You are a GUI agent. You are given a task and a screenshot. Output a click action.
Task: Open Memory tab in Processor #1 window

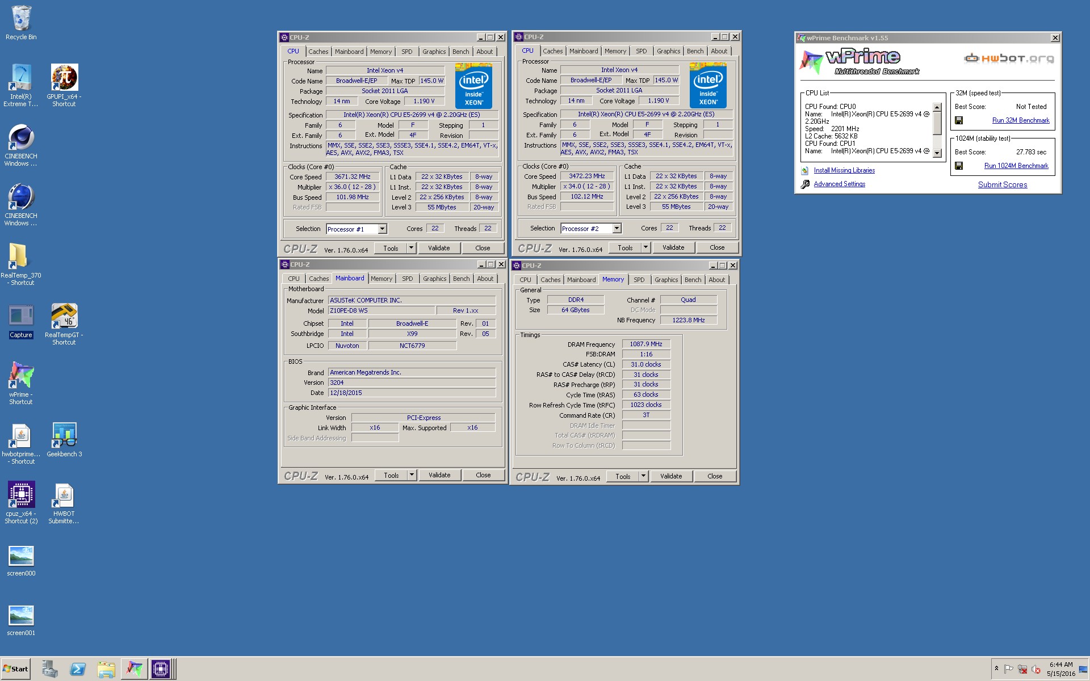(381, 52)
